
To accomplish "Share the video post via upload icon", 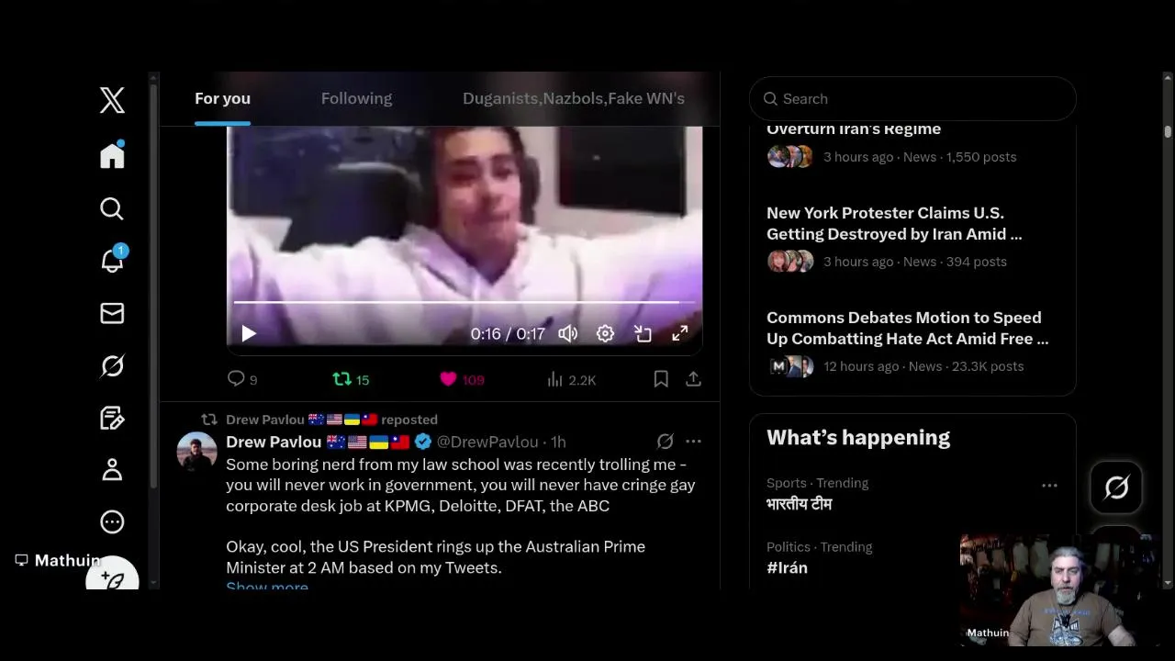I will coord(693,379).
